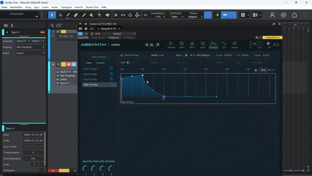Open Zeitformat Takte dropdown
The width and height of the screenshot is (312, 176).
(x=176, y=17)
